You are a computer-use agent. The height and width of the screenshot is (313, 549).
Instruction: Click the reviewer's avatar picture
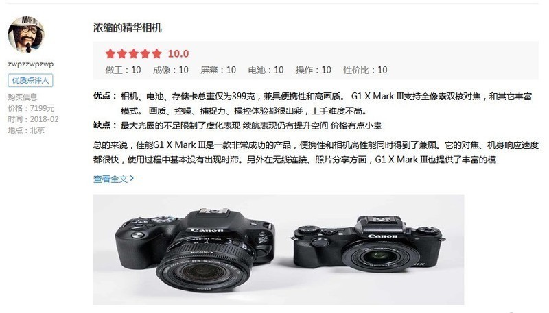click(x=26, y=34)
